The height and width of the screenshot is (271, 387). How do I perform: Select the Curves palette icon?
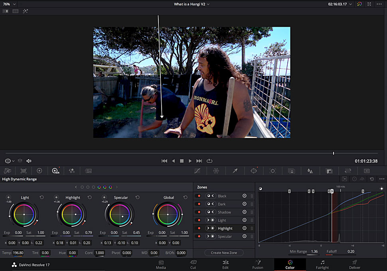(x=197, y=170)
